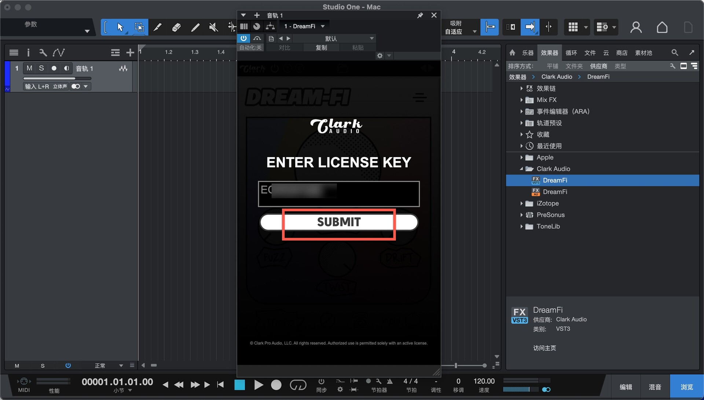Arm record on 音轨 1
The image size is (704, 400).
(x=54, y=68)
